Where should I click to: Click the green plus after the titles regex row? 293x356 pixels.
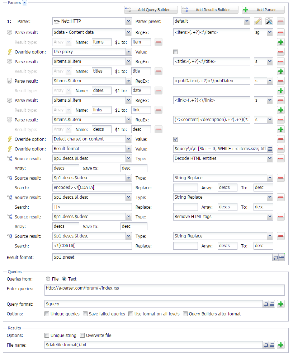(x=281, y=71)
